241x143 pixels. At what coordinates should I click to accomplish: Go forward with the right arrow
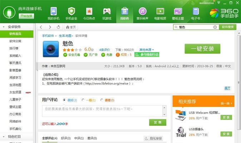tap(50, 27)
